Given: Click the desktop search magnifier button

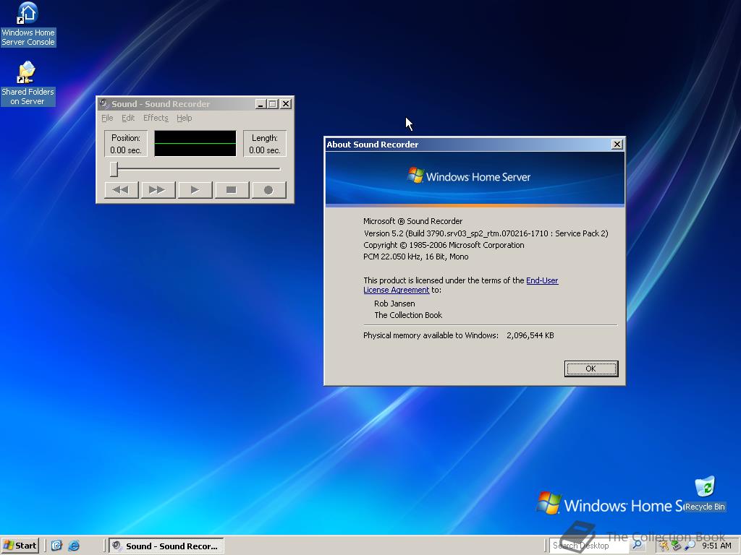Looking at the screenshot, I should 637,546.
